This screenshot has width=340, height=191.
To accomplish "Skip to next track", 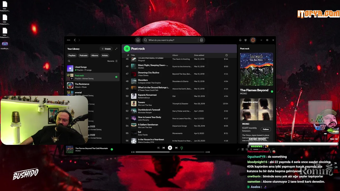I will click(176, 148).
